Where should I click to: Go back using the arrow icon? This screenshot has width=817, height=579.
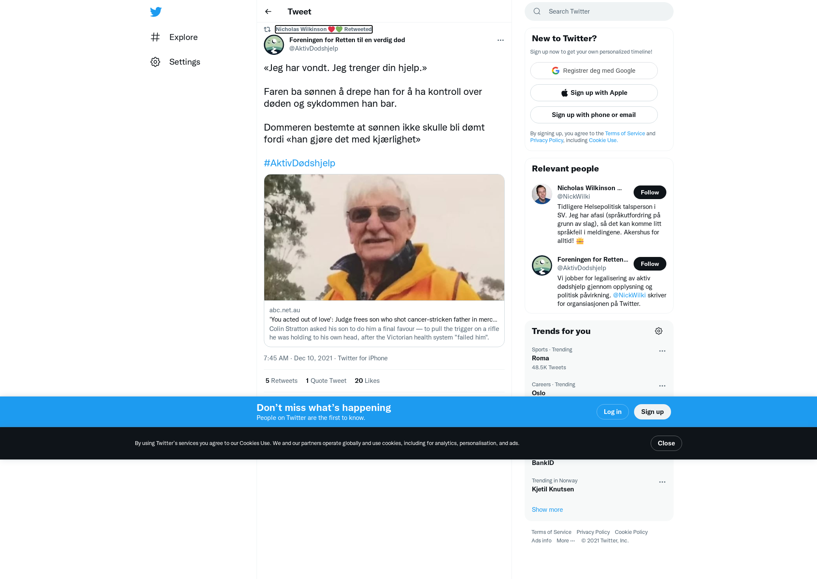tap(268, 11)
